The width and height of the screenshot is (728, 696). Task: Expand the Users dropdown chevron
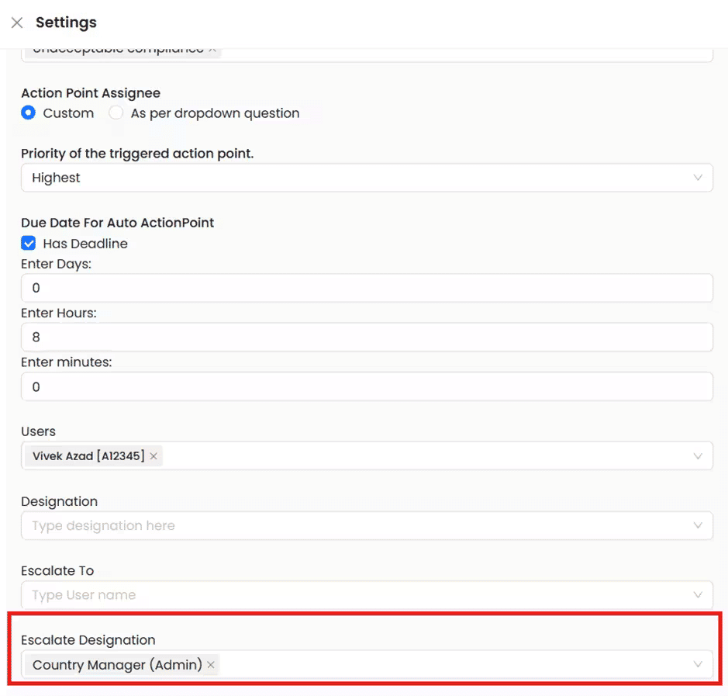(698, 456)
